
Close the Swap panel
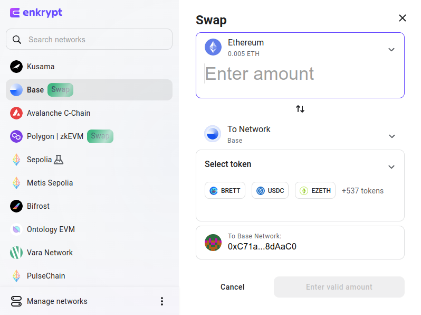[x=402, y=18]
